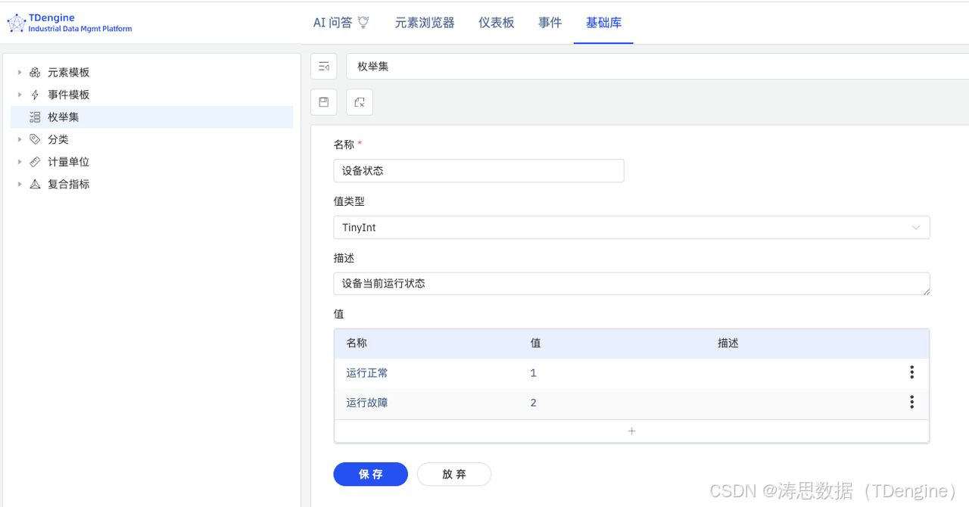
Task: Click the 枚举集 list icon in tree
Action: pos(35,117)
